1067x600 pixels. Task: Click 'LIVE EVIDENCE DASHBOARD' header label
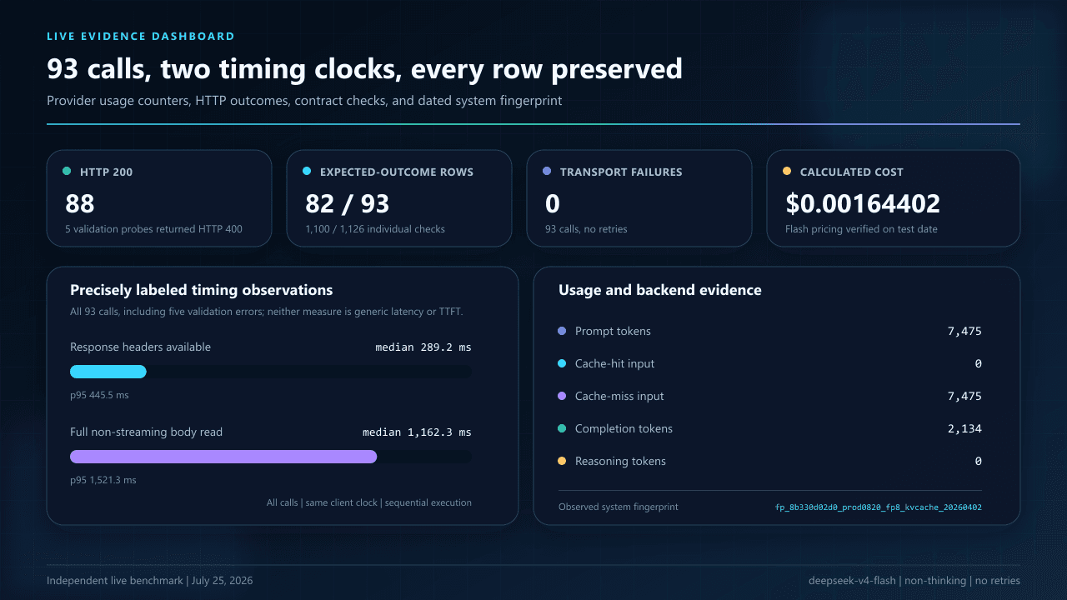[141, 37]
